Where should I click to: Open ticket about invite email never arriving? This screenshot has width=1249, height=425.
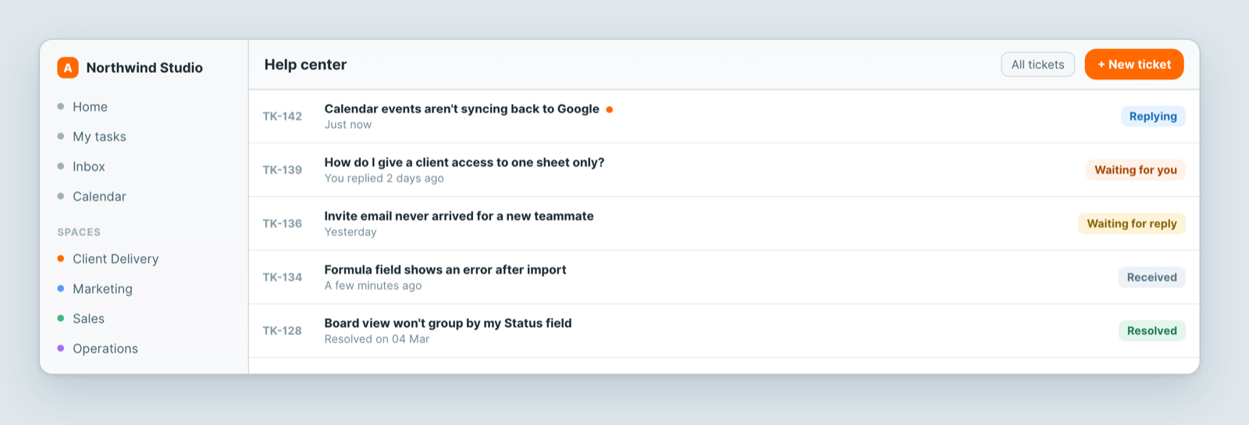point(724,224)
